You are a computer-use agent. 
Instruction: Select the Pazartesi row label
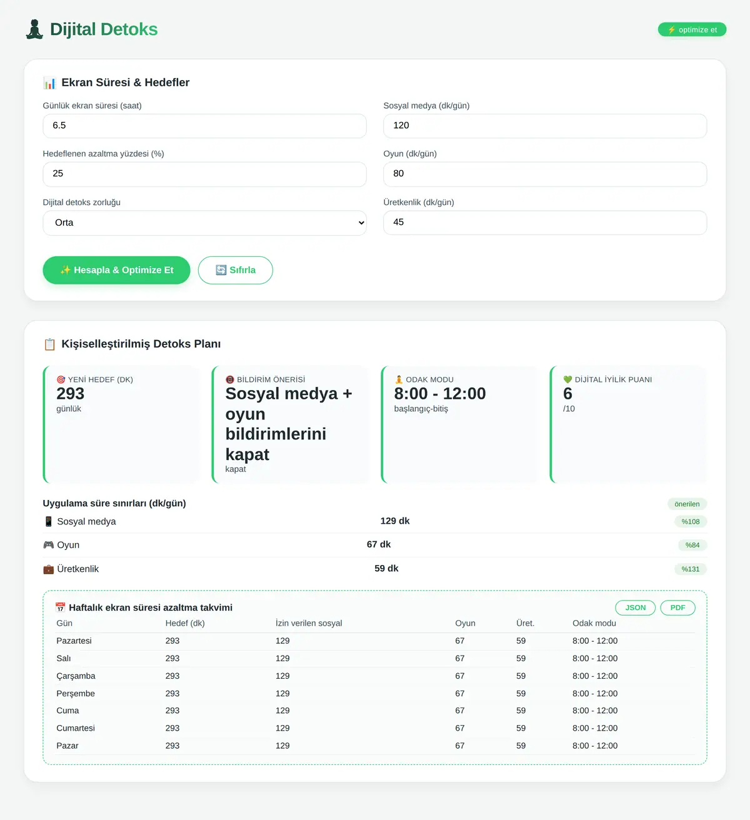coord(74,641)
